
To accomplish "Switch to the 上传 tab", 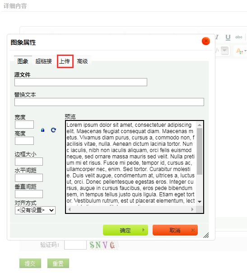I will click(x=65, y=61).
